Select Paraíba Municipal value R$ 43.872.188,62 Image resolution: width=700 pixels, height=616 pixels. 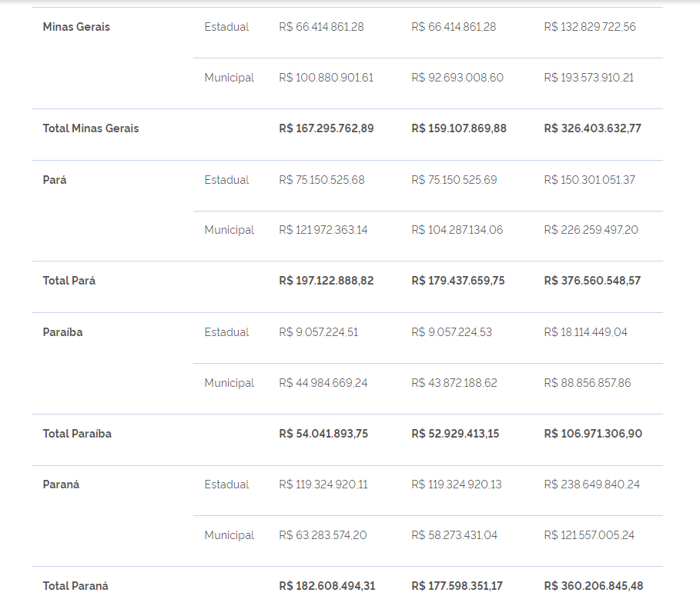tap(454, 383)
